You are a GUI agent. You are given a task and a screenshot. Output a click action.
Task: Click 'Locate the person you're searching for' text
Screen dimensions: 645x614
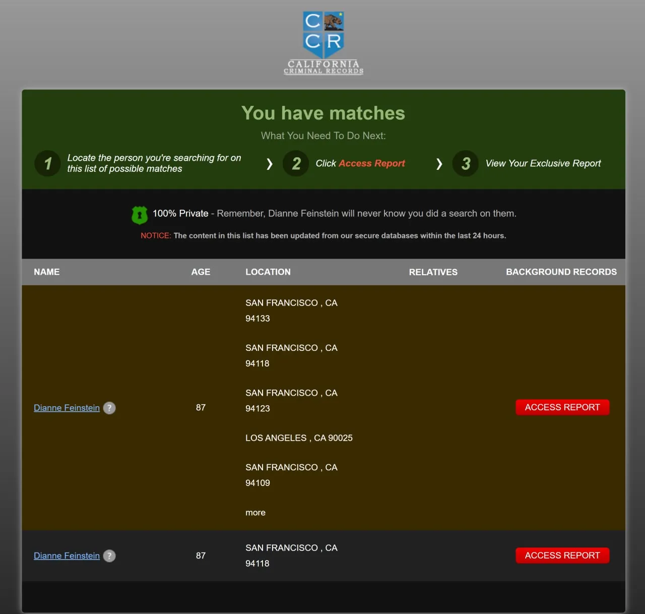[x=154, y=163]
